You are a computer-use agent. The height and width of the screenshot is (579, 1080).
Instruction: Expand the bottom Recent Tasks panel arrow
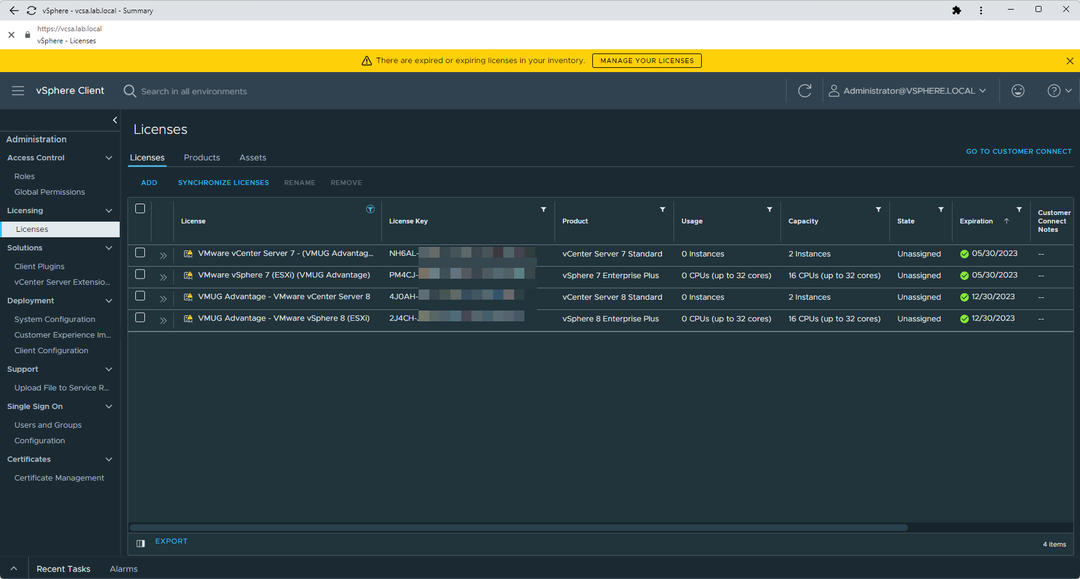[14, 568]
